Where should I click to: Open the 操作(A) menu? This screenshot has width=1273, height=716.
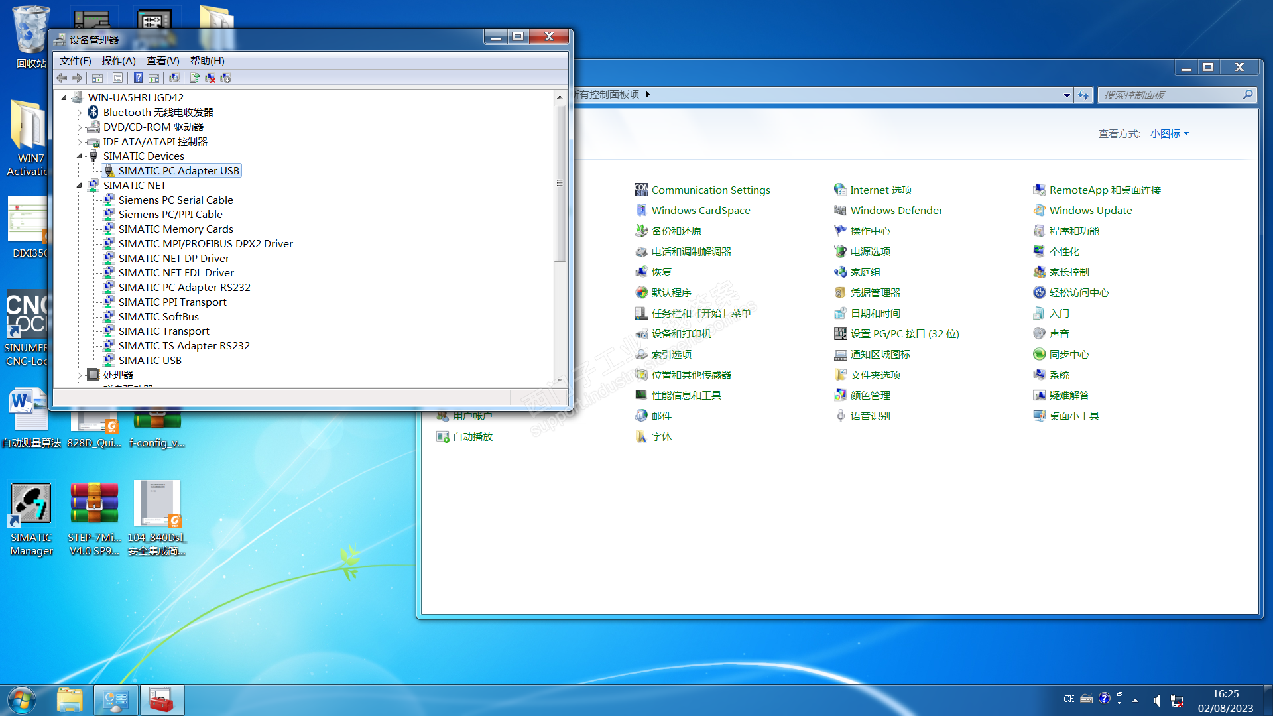click(x=118, y=60)
